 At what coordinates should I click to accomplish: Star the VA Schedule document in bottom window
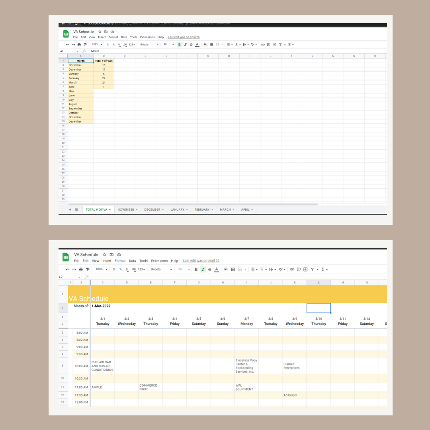104,255
